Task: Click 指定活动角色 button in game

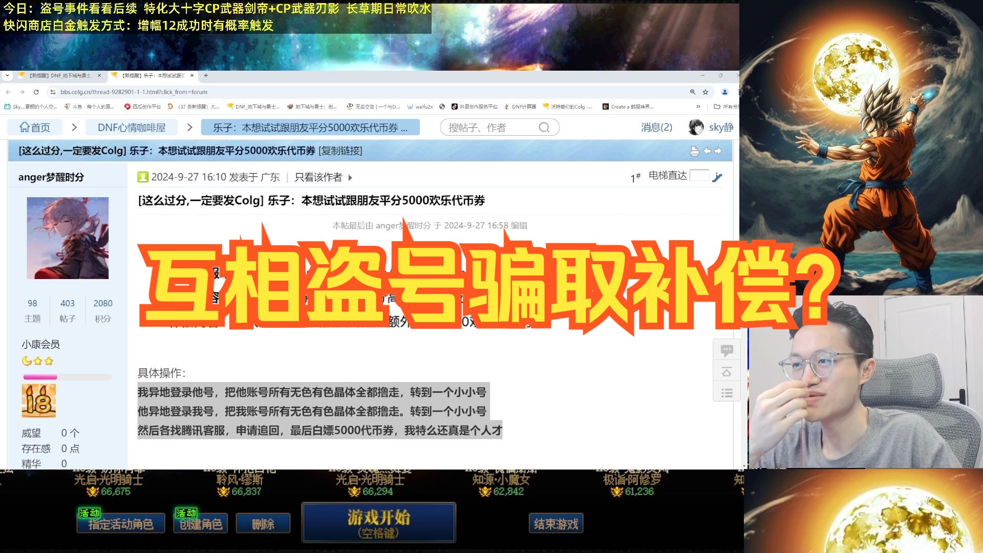Action: click(x=121, y=523)
